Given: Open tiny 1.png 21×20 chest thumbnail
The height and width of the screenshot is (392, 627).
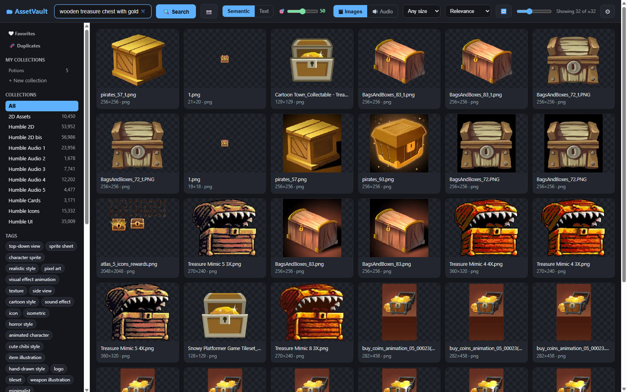Looking at the screenshot, I should tap(225, 58).
